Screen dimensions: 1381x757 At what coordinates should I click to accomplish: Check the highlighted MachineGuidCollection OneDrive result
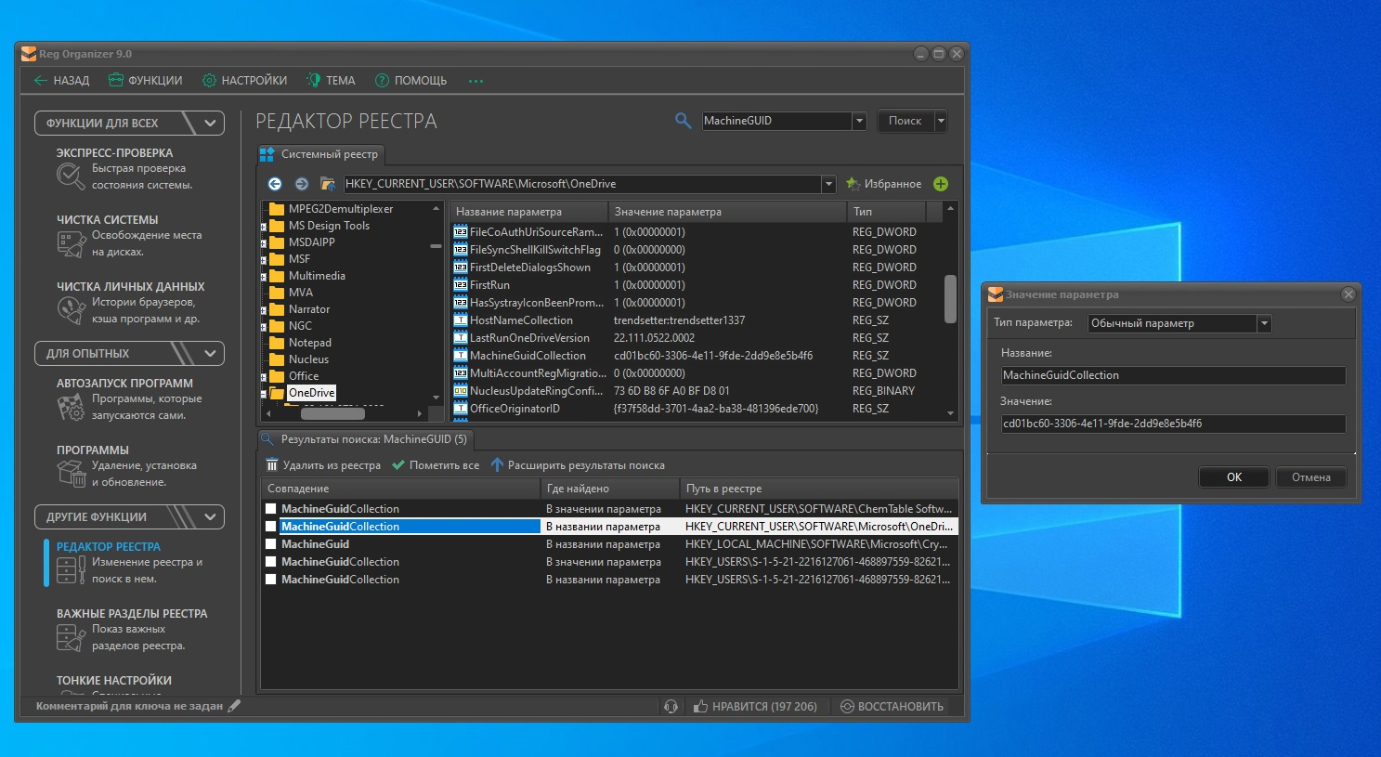pyautogui.click(x=271, y=527)
